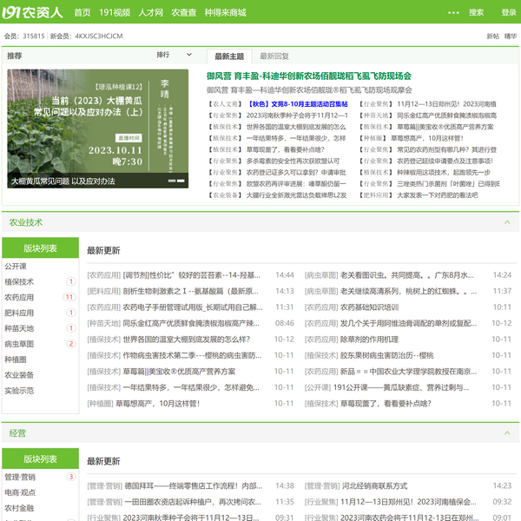Select 公开课 in the board list
This screenshot has height=521, width=521.
pyautogui.click(x=16, y=266)
